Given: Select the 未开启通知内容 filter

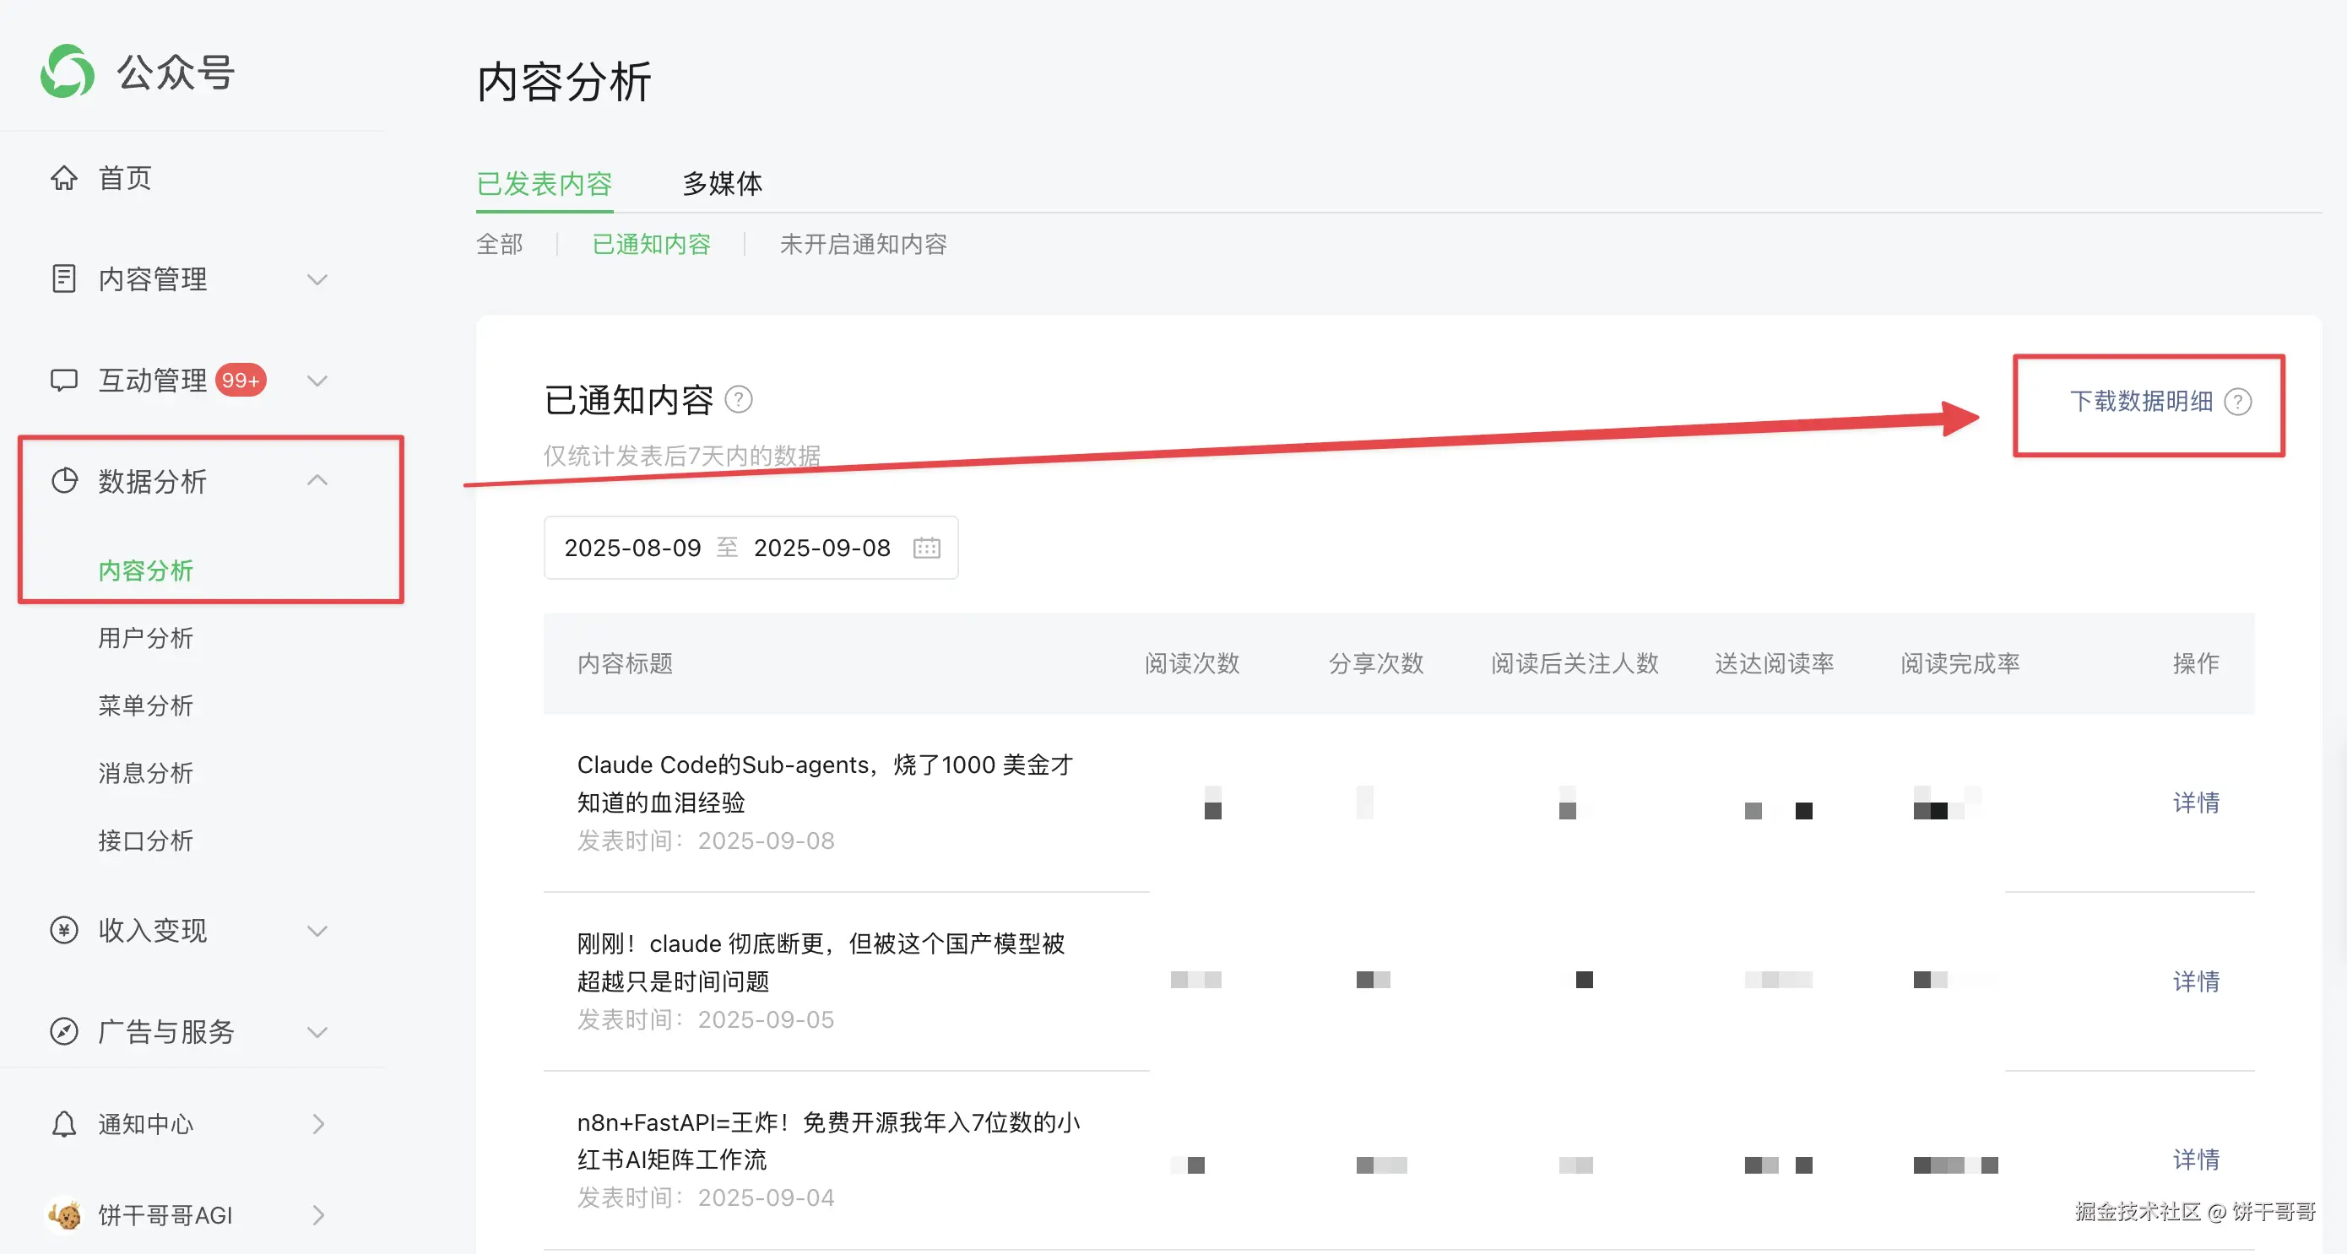Looking at the screenshot, I should point(863,244).
